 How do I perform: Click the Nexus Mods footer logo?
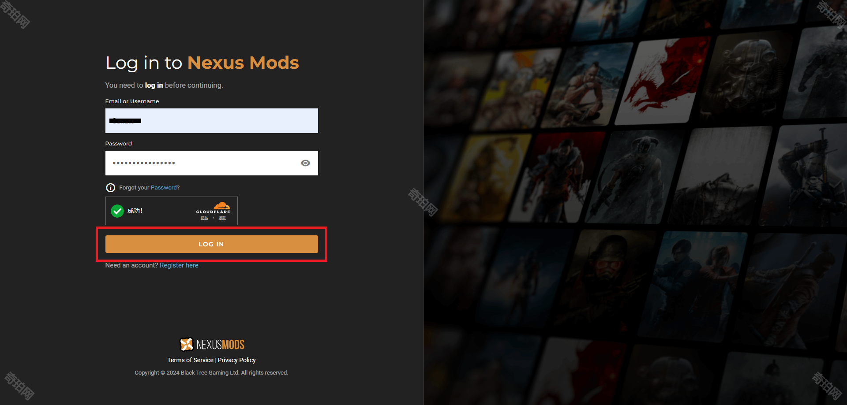(187, 344)
